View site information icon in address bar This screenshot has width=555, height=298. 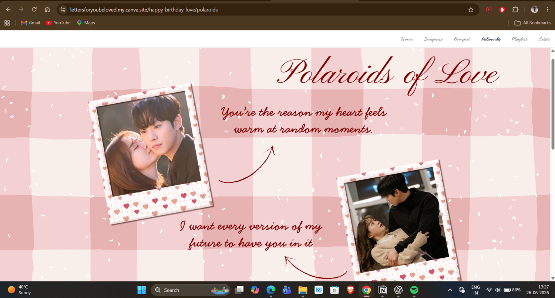(63, 10)
